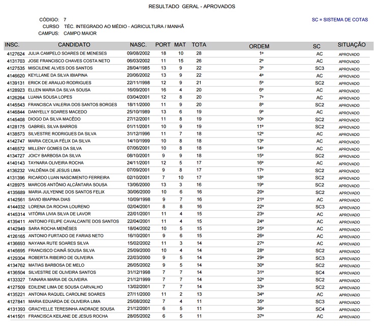Click the 'ORDEM' column header

pyautogui.click(x=259, y=46)
